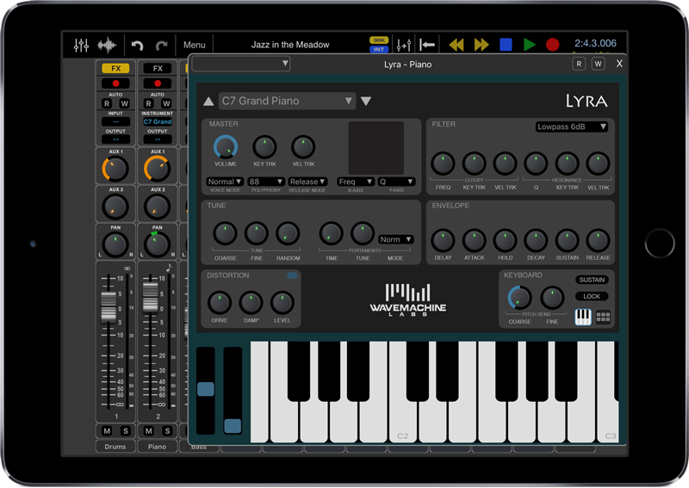Toggle automation read R on Drums track
This screenshot has height=488, width=689.
pyautogui.click(x=107, y=103)
